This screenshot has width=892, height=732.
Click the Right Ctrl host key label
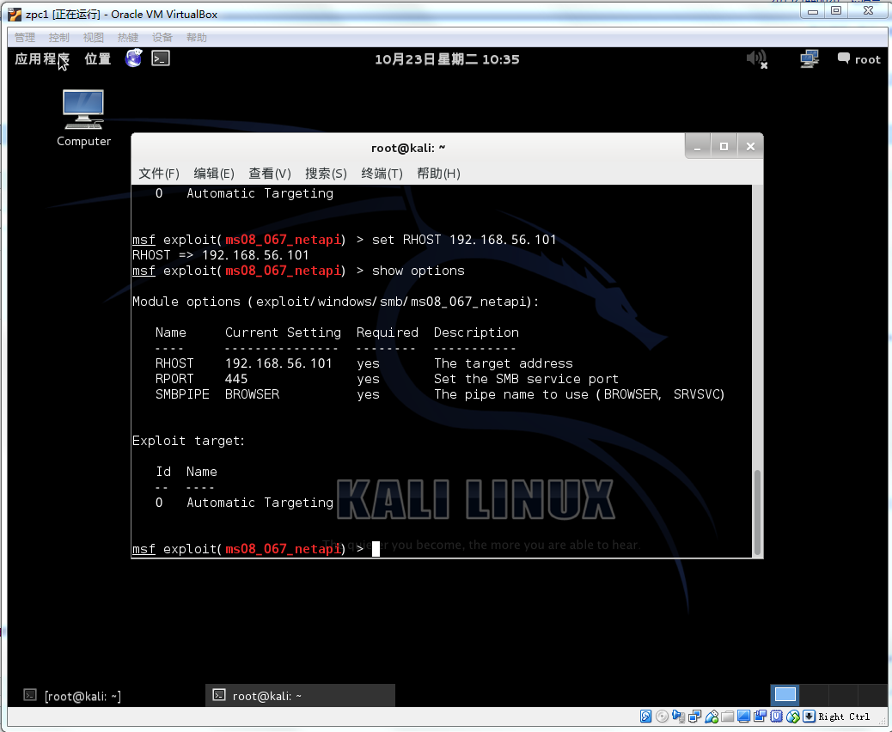pyautogui.click(x=844, y=717)
